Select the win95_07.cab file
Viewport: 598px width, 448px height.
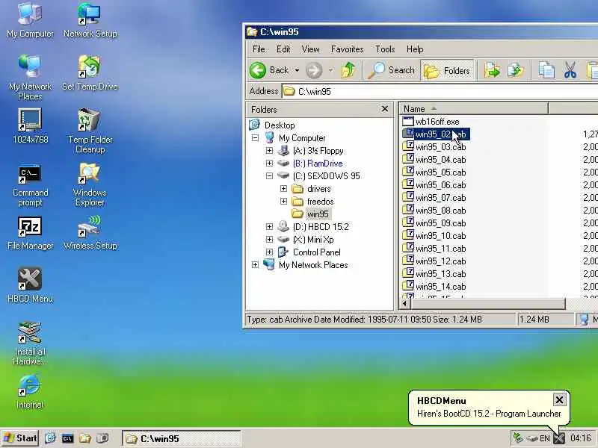440,198
